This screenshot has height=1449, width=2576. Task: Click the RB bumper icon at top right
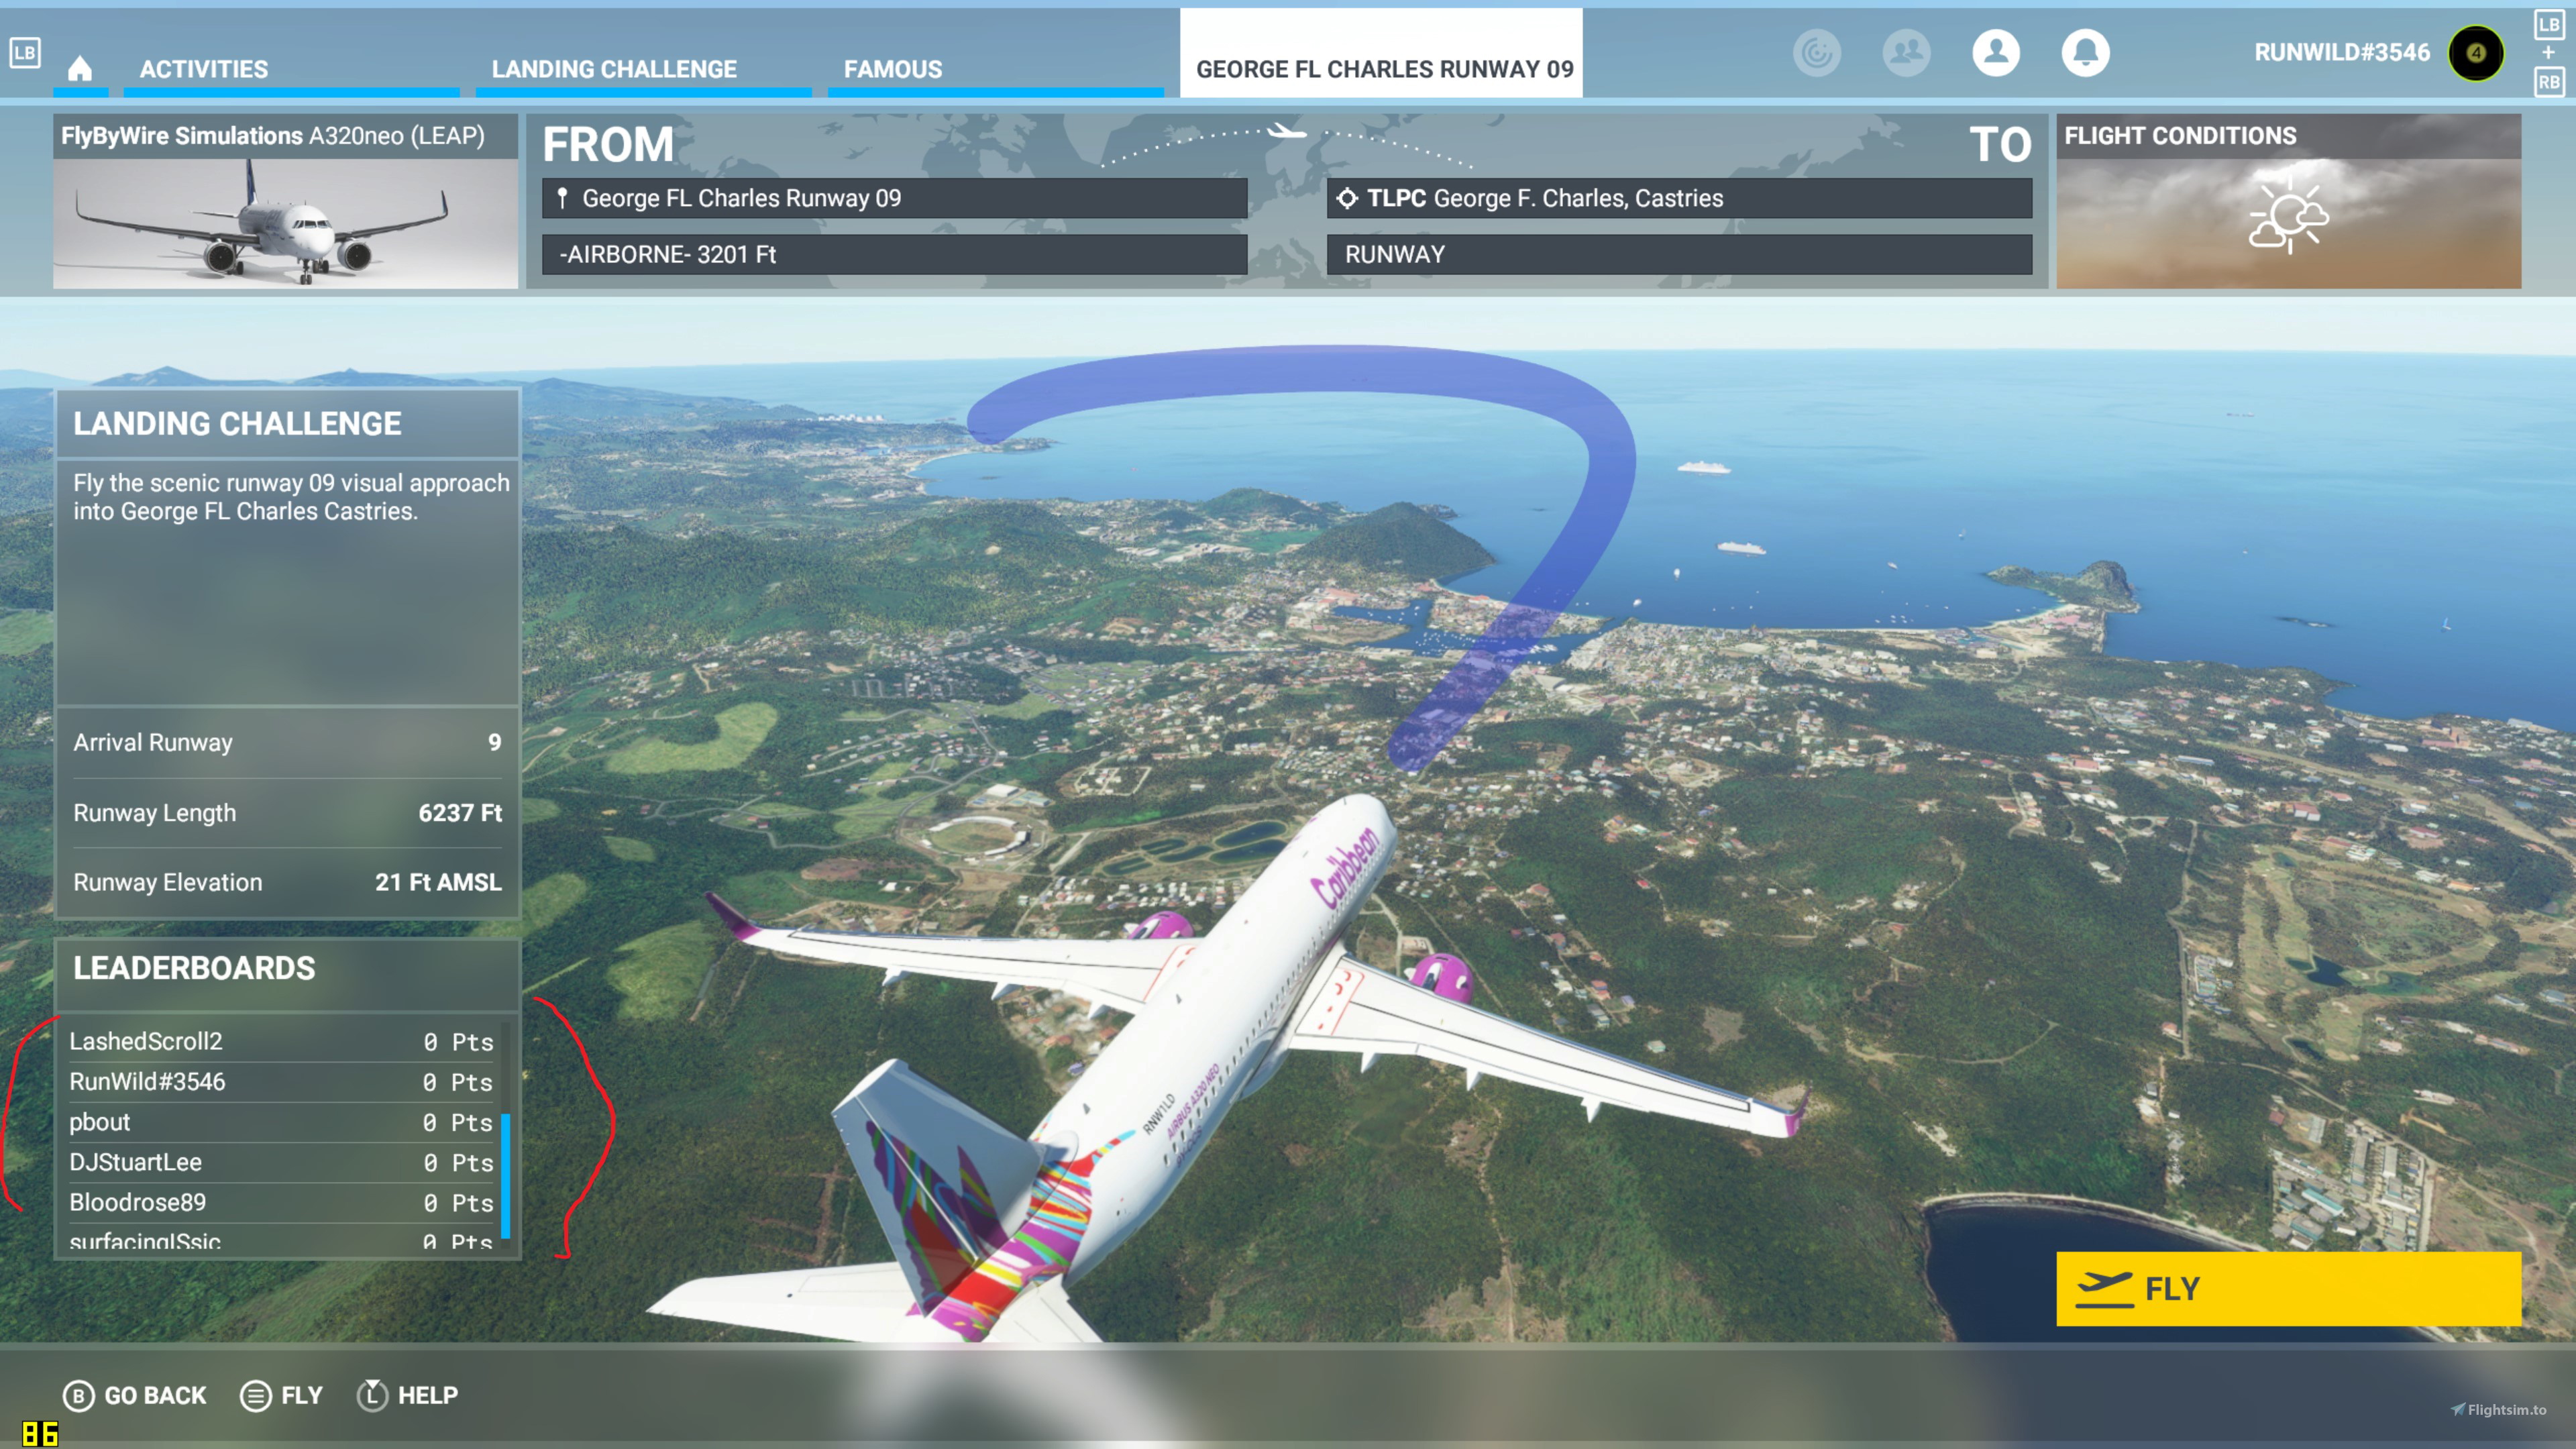(2549, 82)
